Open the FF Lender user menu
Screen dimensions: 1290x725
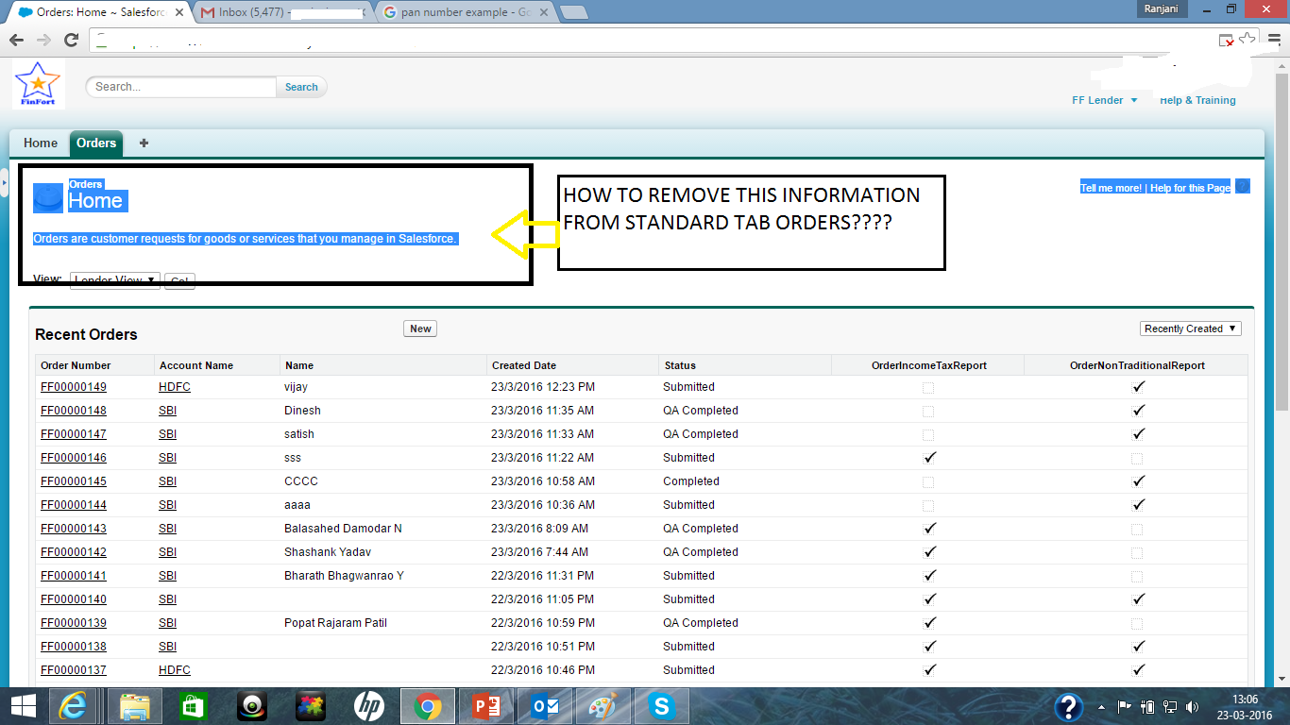click(1105, 100)
